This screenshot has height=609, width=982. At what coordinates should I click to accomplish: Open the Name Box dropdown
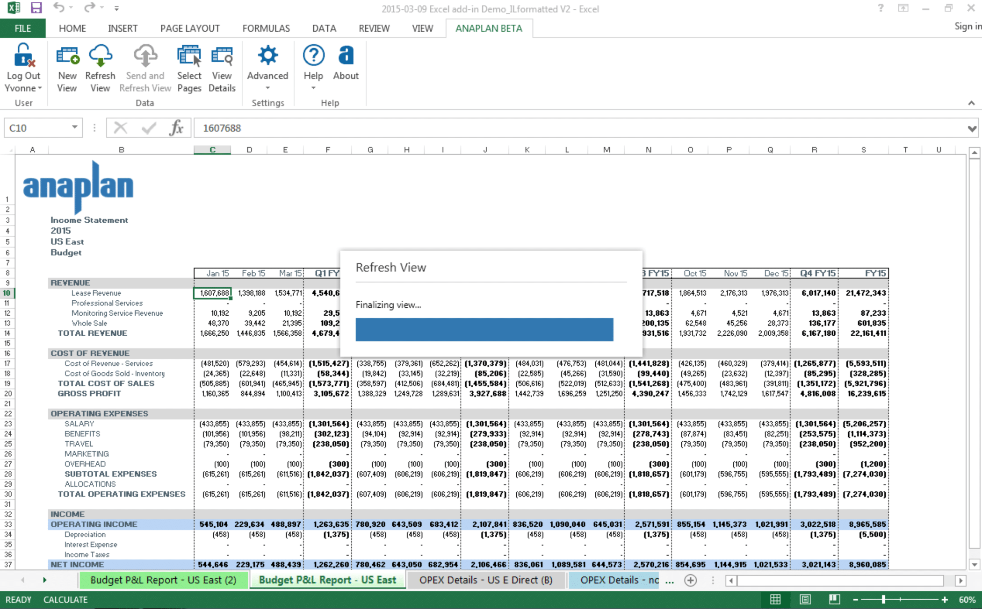[x=74, y=127]
